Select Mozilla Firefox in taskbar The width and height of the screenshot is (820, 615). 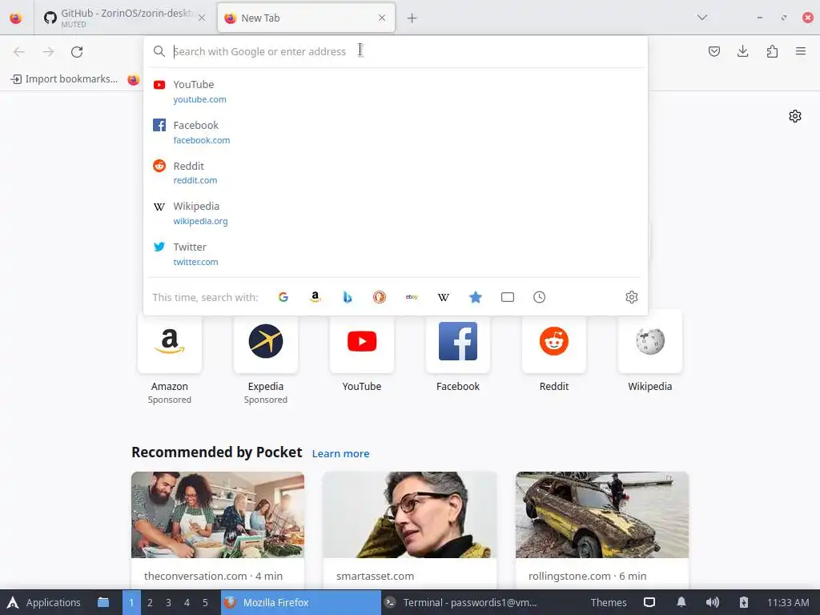pyautogui.click(x=301, y=602)
